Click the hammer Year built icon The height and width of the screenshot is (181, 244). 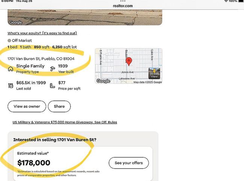(x=53, y=69)
